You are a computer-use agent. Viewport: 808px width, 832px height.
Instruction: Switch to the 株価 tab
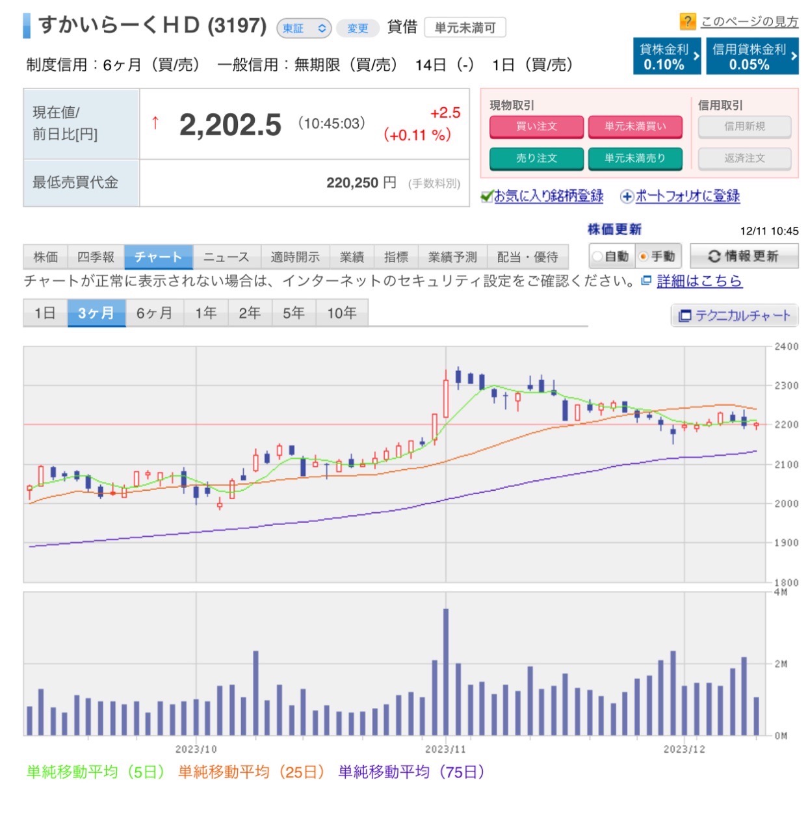point(46,257)
